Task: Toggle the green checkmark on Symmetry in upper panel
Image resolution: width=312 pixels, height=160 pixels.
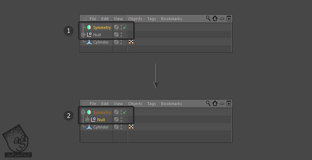Action: [125, 27]
